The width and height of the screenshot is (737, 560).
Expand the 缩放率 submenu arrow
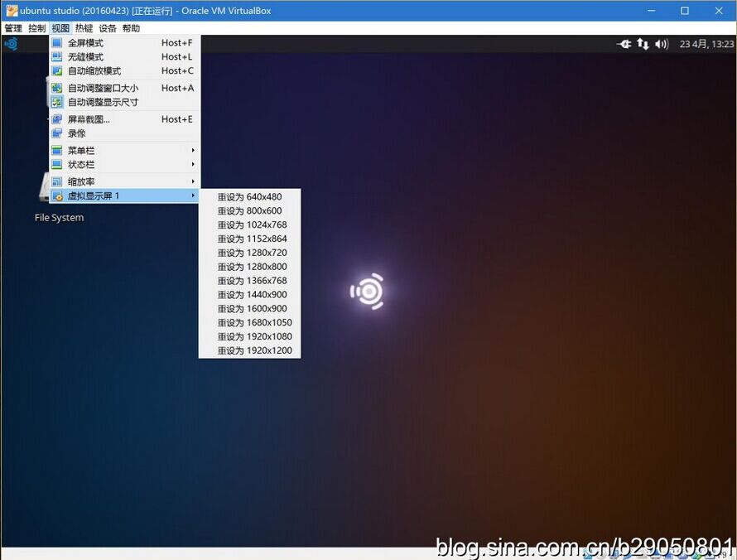(x=193, y=181)
